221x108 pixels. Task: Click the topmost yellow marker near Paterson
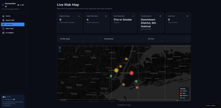tap(126, 59)
